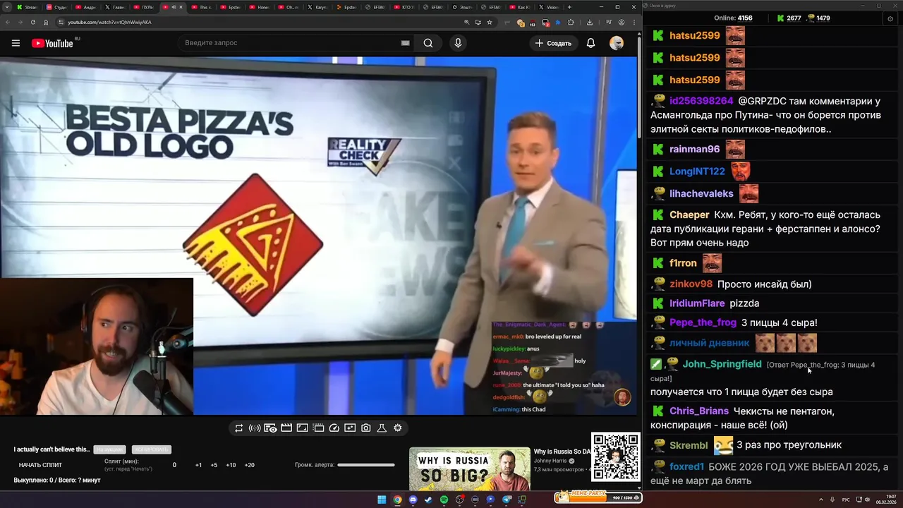Open Why is Russia So Big video thumbnail
Viewport: 903px width, 508px height.
coord(469,468)
